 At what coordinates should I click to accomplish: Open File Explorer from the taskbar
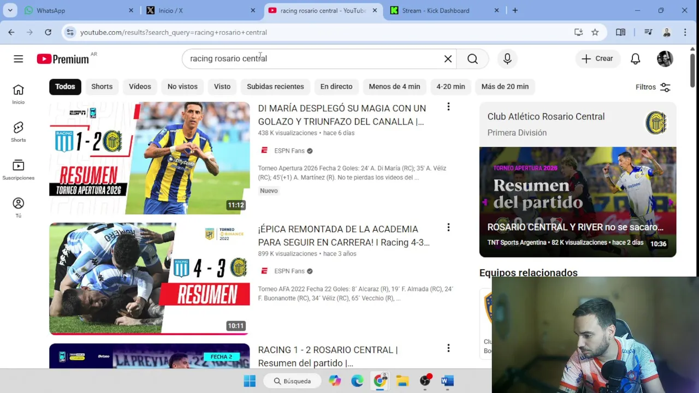[402, 381]
